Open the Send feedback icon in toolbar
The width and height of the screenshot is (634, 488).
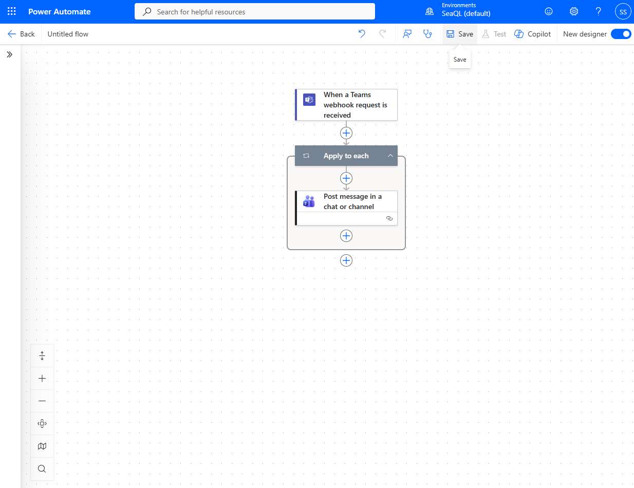pos(407,34)
